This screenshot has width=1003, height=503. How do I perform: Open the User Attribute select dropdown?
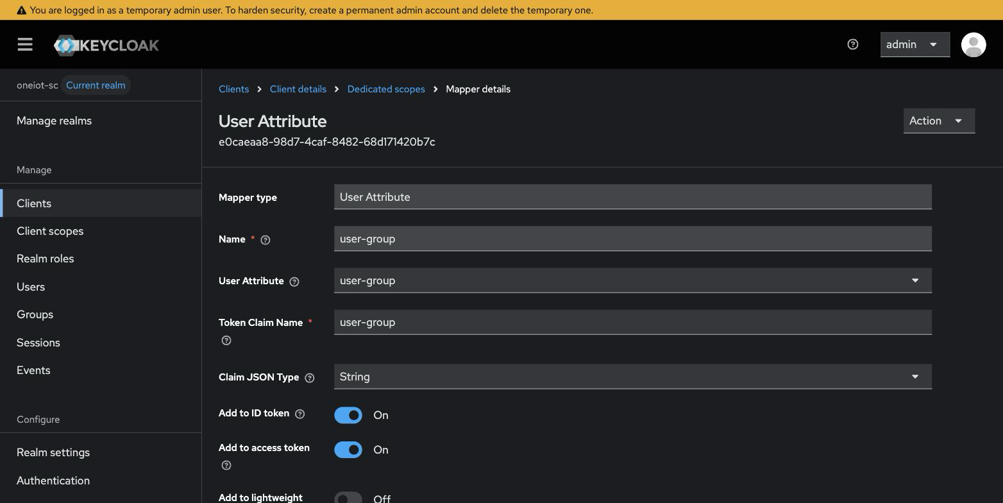(632, 280)
